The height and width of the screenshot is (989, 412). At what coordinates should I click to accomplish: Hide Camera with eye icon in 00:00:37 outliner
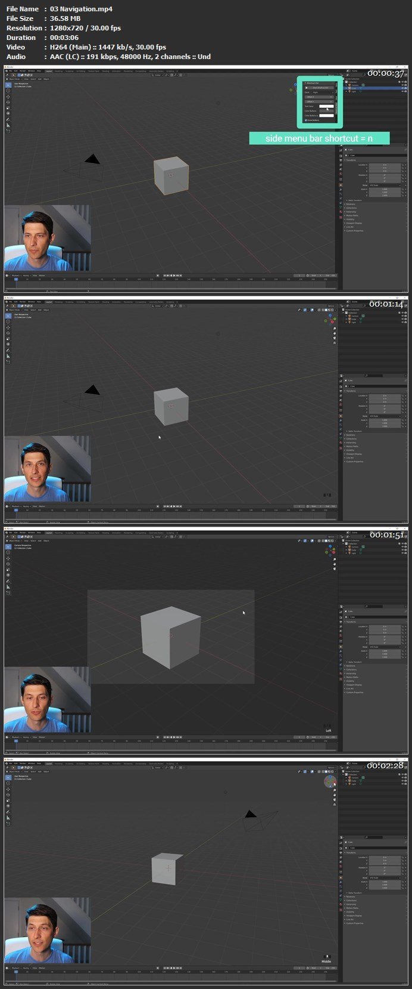(402, 85)
